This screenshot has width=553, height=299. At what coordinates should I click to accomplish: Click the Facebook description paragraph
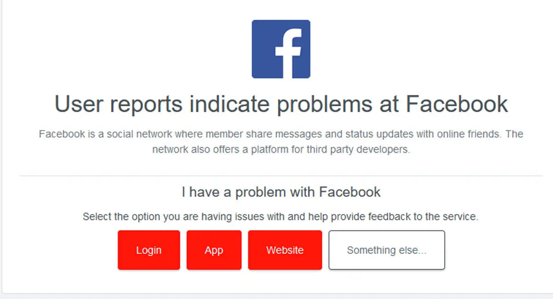pos(281,141)
